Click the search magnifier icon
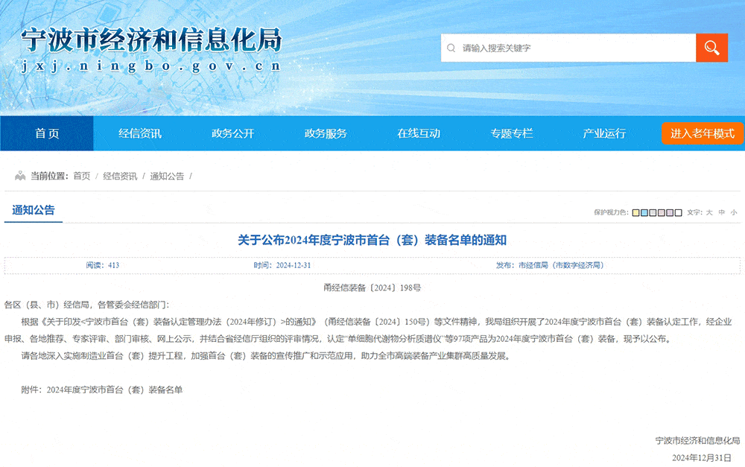 click(712, 47)
